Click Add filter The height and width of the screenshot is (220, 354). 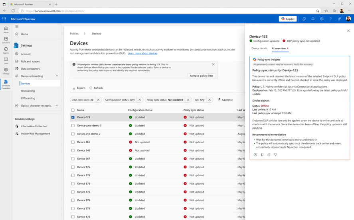[225, 99]
